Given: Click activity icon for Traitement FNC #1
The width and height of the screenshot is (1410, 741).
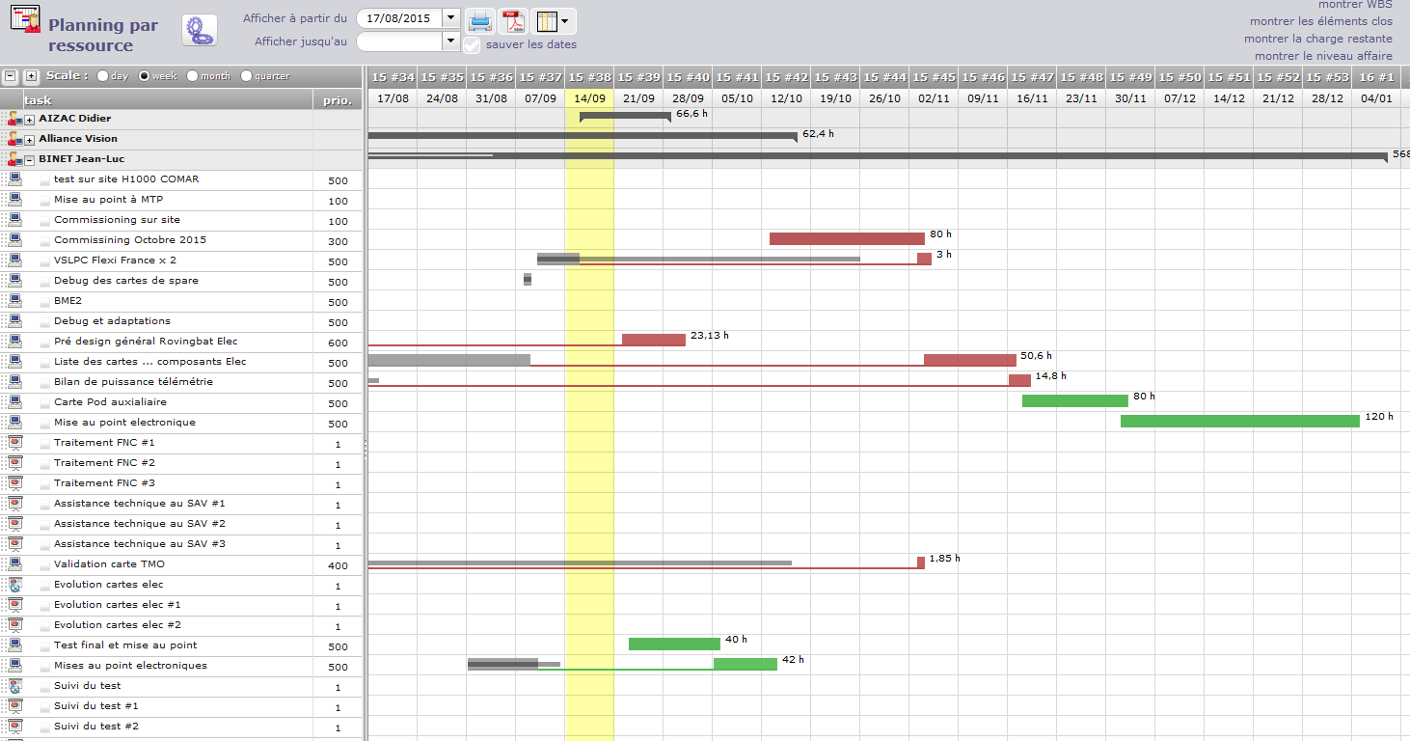Looking at the screenshot, I should coord(14,443).
